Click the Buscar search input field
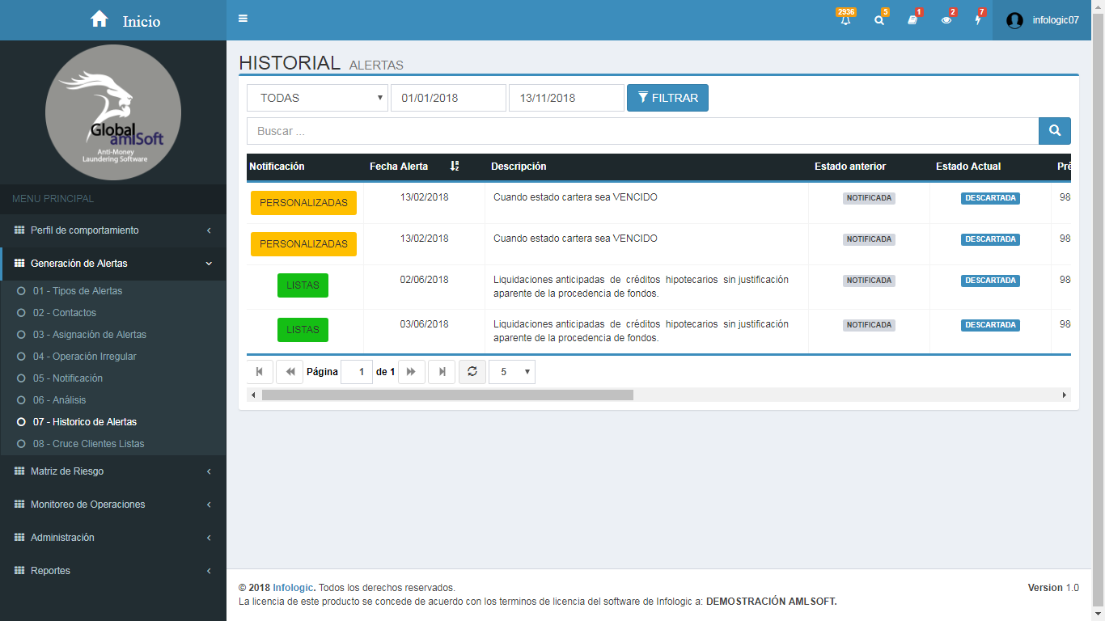 642,131
